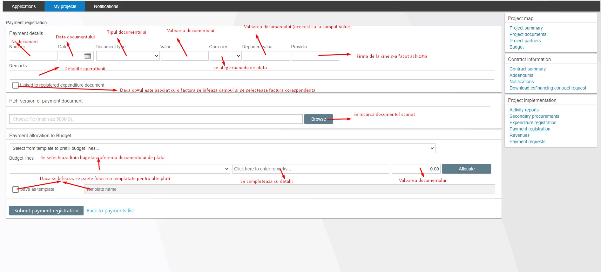This screenshot has height=272, width=601.
Task: Tick the Linked to registered expenditure document checkbox
Action: pos(15,85)
